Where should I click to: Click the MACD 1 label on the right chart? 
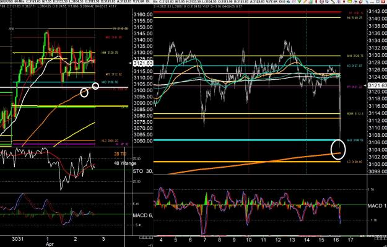point(377,206)
